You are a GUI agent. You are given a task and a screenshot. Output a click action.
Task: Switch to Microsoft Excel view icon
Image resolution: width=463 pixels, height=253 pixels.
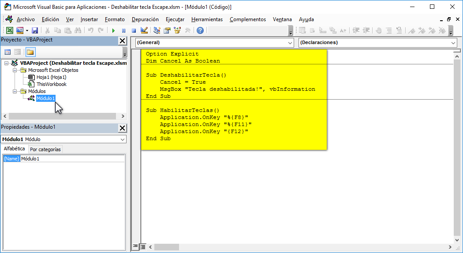[x=10, y=30]
